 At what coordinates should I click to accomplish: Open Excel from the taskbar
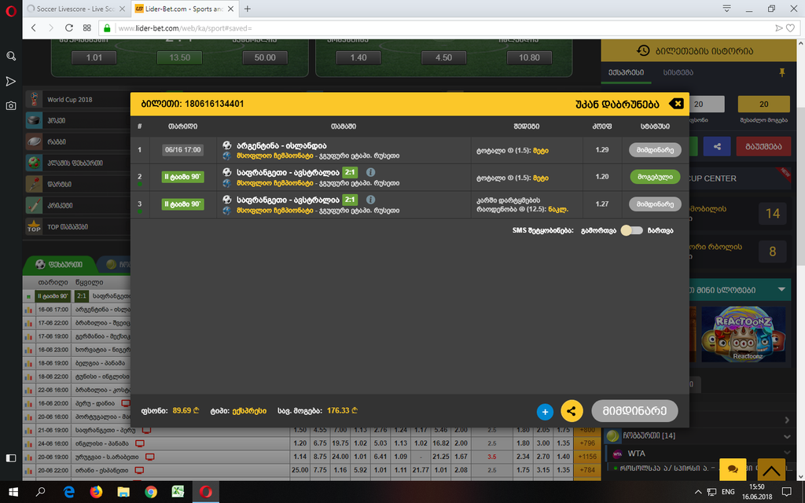(x=178, y=492)
